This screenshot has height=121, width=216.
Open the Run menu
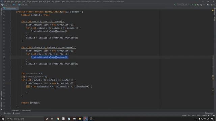coord(45,2)
